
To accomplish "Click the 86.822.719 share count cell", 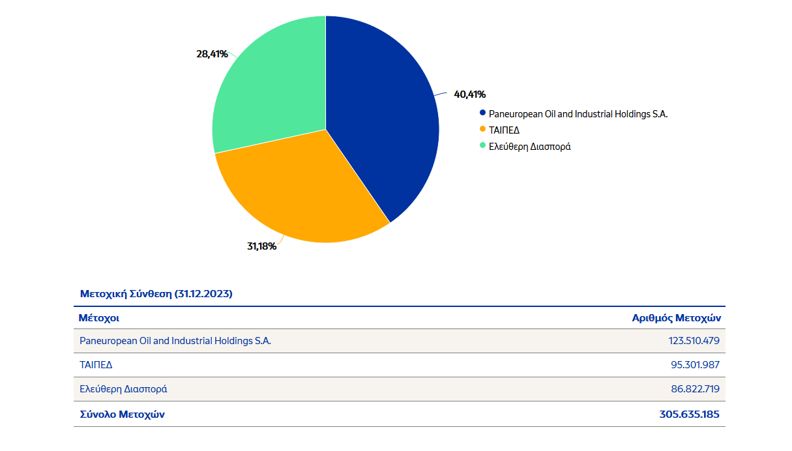I will (695, 389).
